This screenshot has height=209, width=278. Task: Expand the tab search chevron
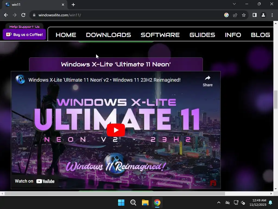click(234, 4)
